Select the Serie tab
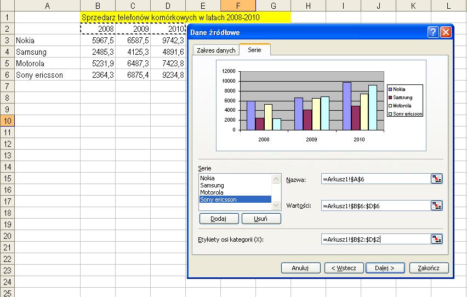Image resolution: width=467 pixels, height=297 pixels. coord(255,50)
